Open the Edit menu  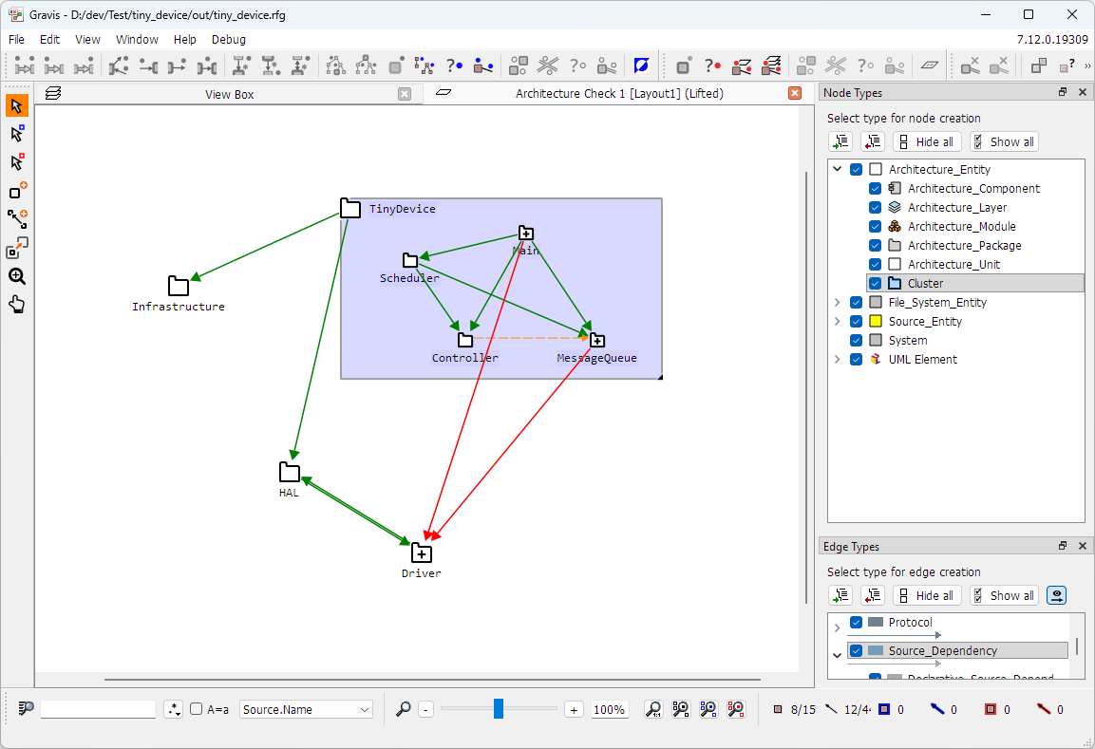click(x=49, y=40)
